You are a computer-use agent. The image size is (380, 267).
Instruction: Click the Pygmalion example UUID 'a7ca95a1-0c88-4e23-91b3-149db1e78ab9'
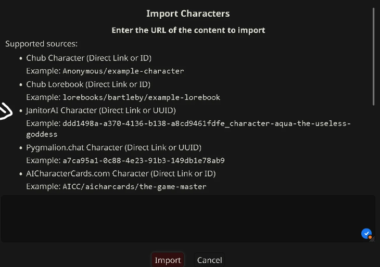144,160
